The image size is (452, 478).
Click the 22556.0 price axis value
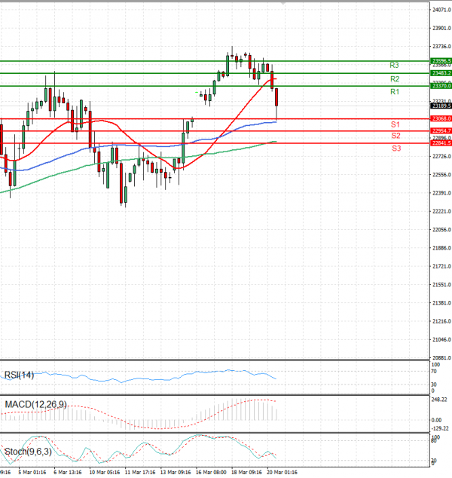441,175
